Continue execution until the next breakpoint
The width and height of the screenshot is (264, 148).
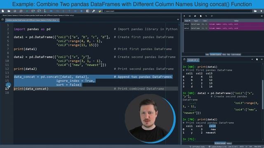(x=75, y=11)
